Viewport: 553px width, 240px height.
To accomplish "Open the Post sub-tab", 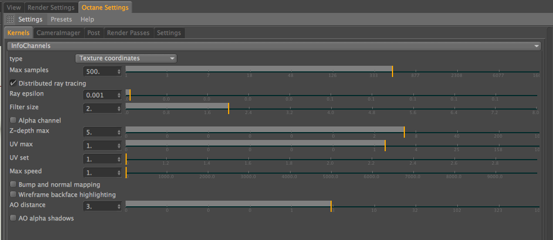I will 94,33.
